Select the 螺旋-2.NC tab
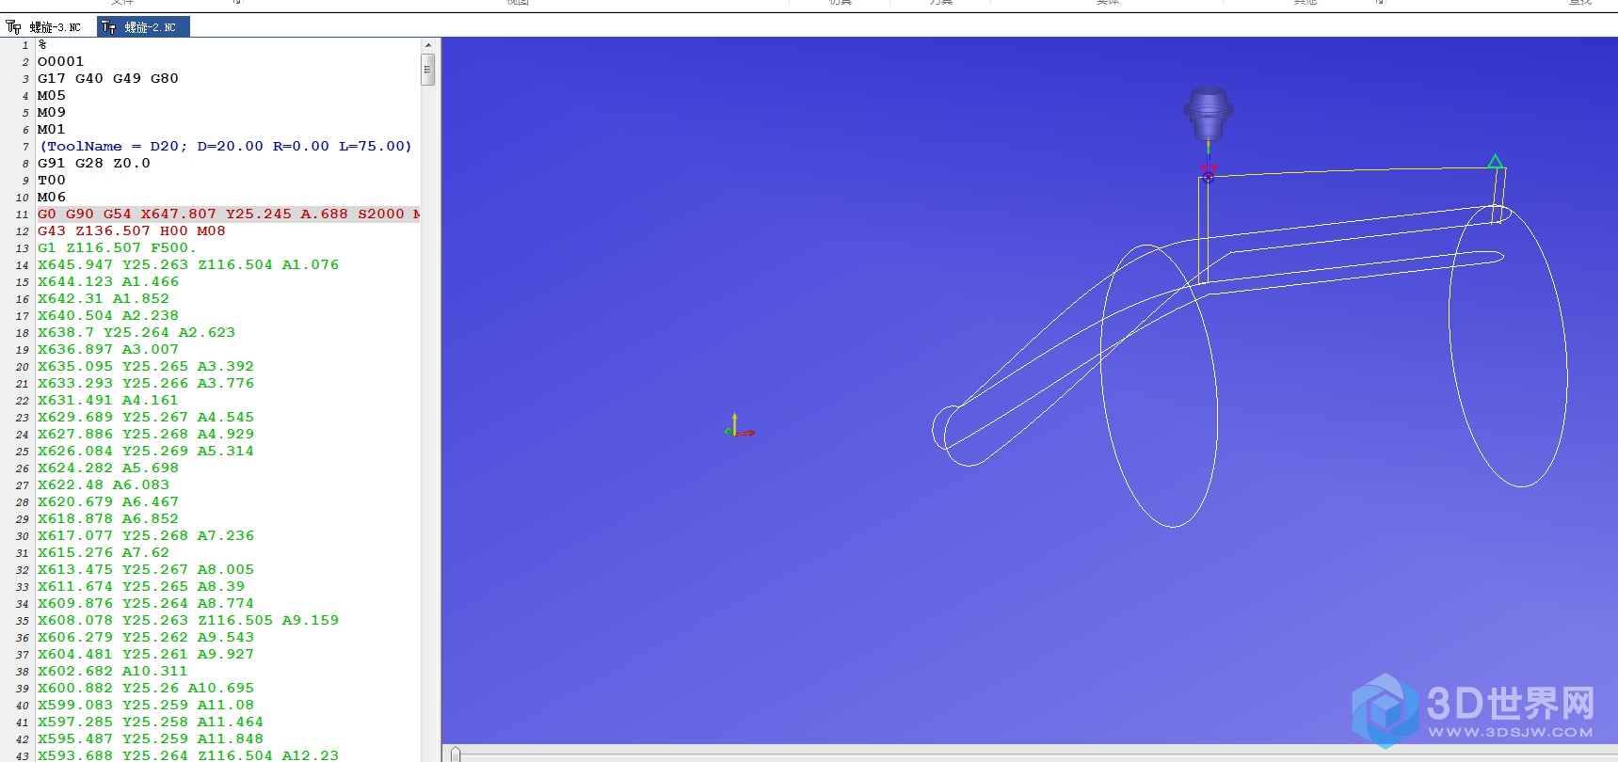 pos(143,27)
